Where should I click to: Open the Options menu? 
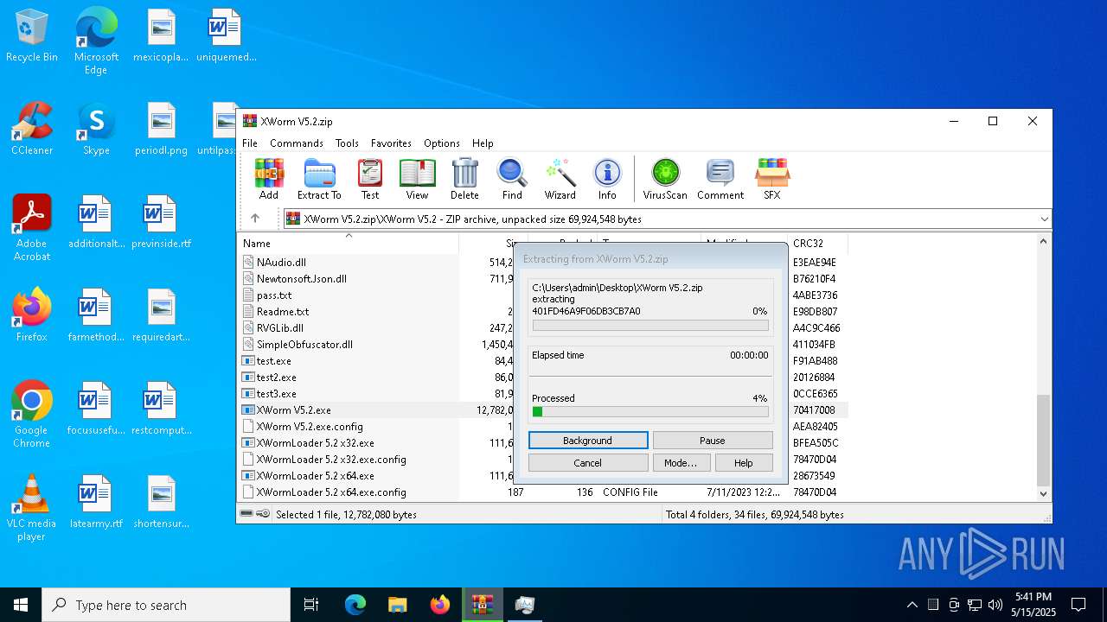tap(442, 143)
